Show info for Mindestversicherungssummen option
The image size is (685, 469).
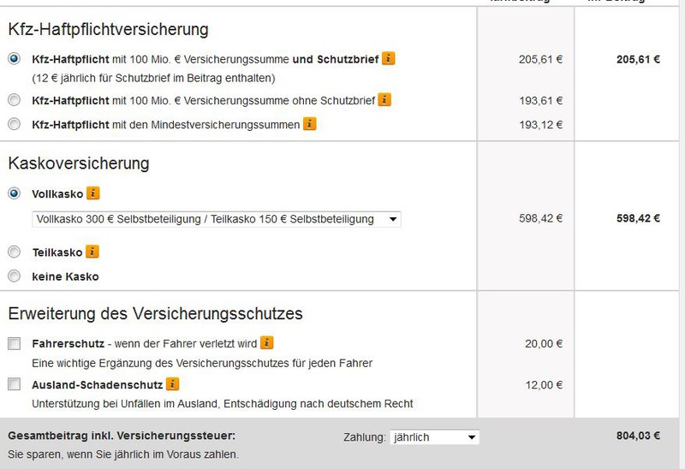tap(310, 124)
